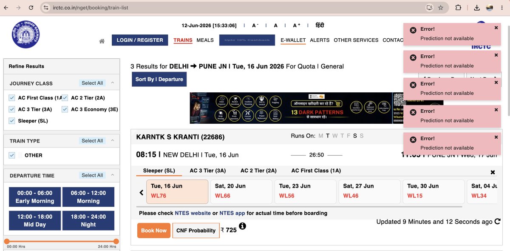Toggle Sleeper (SL) checkbox

(x=12, y=121)
